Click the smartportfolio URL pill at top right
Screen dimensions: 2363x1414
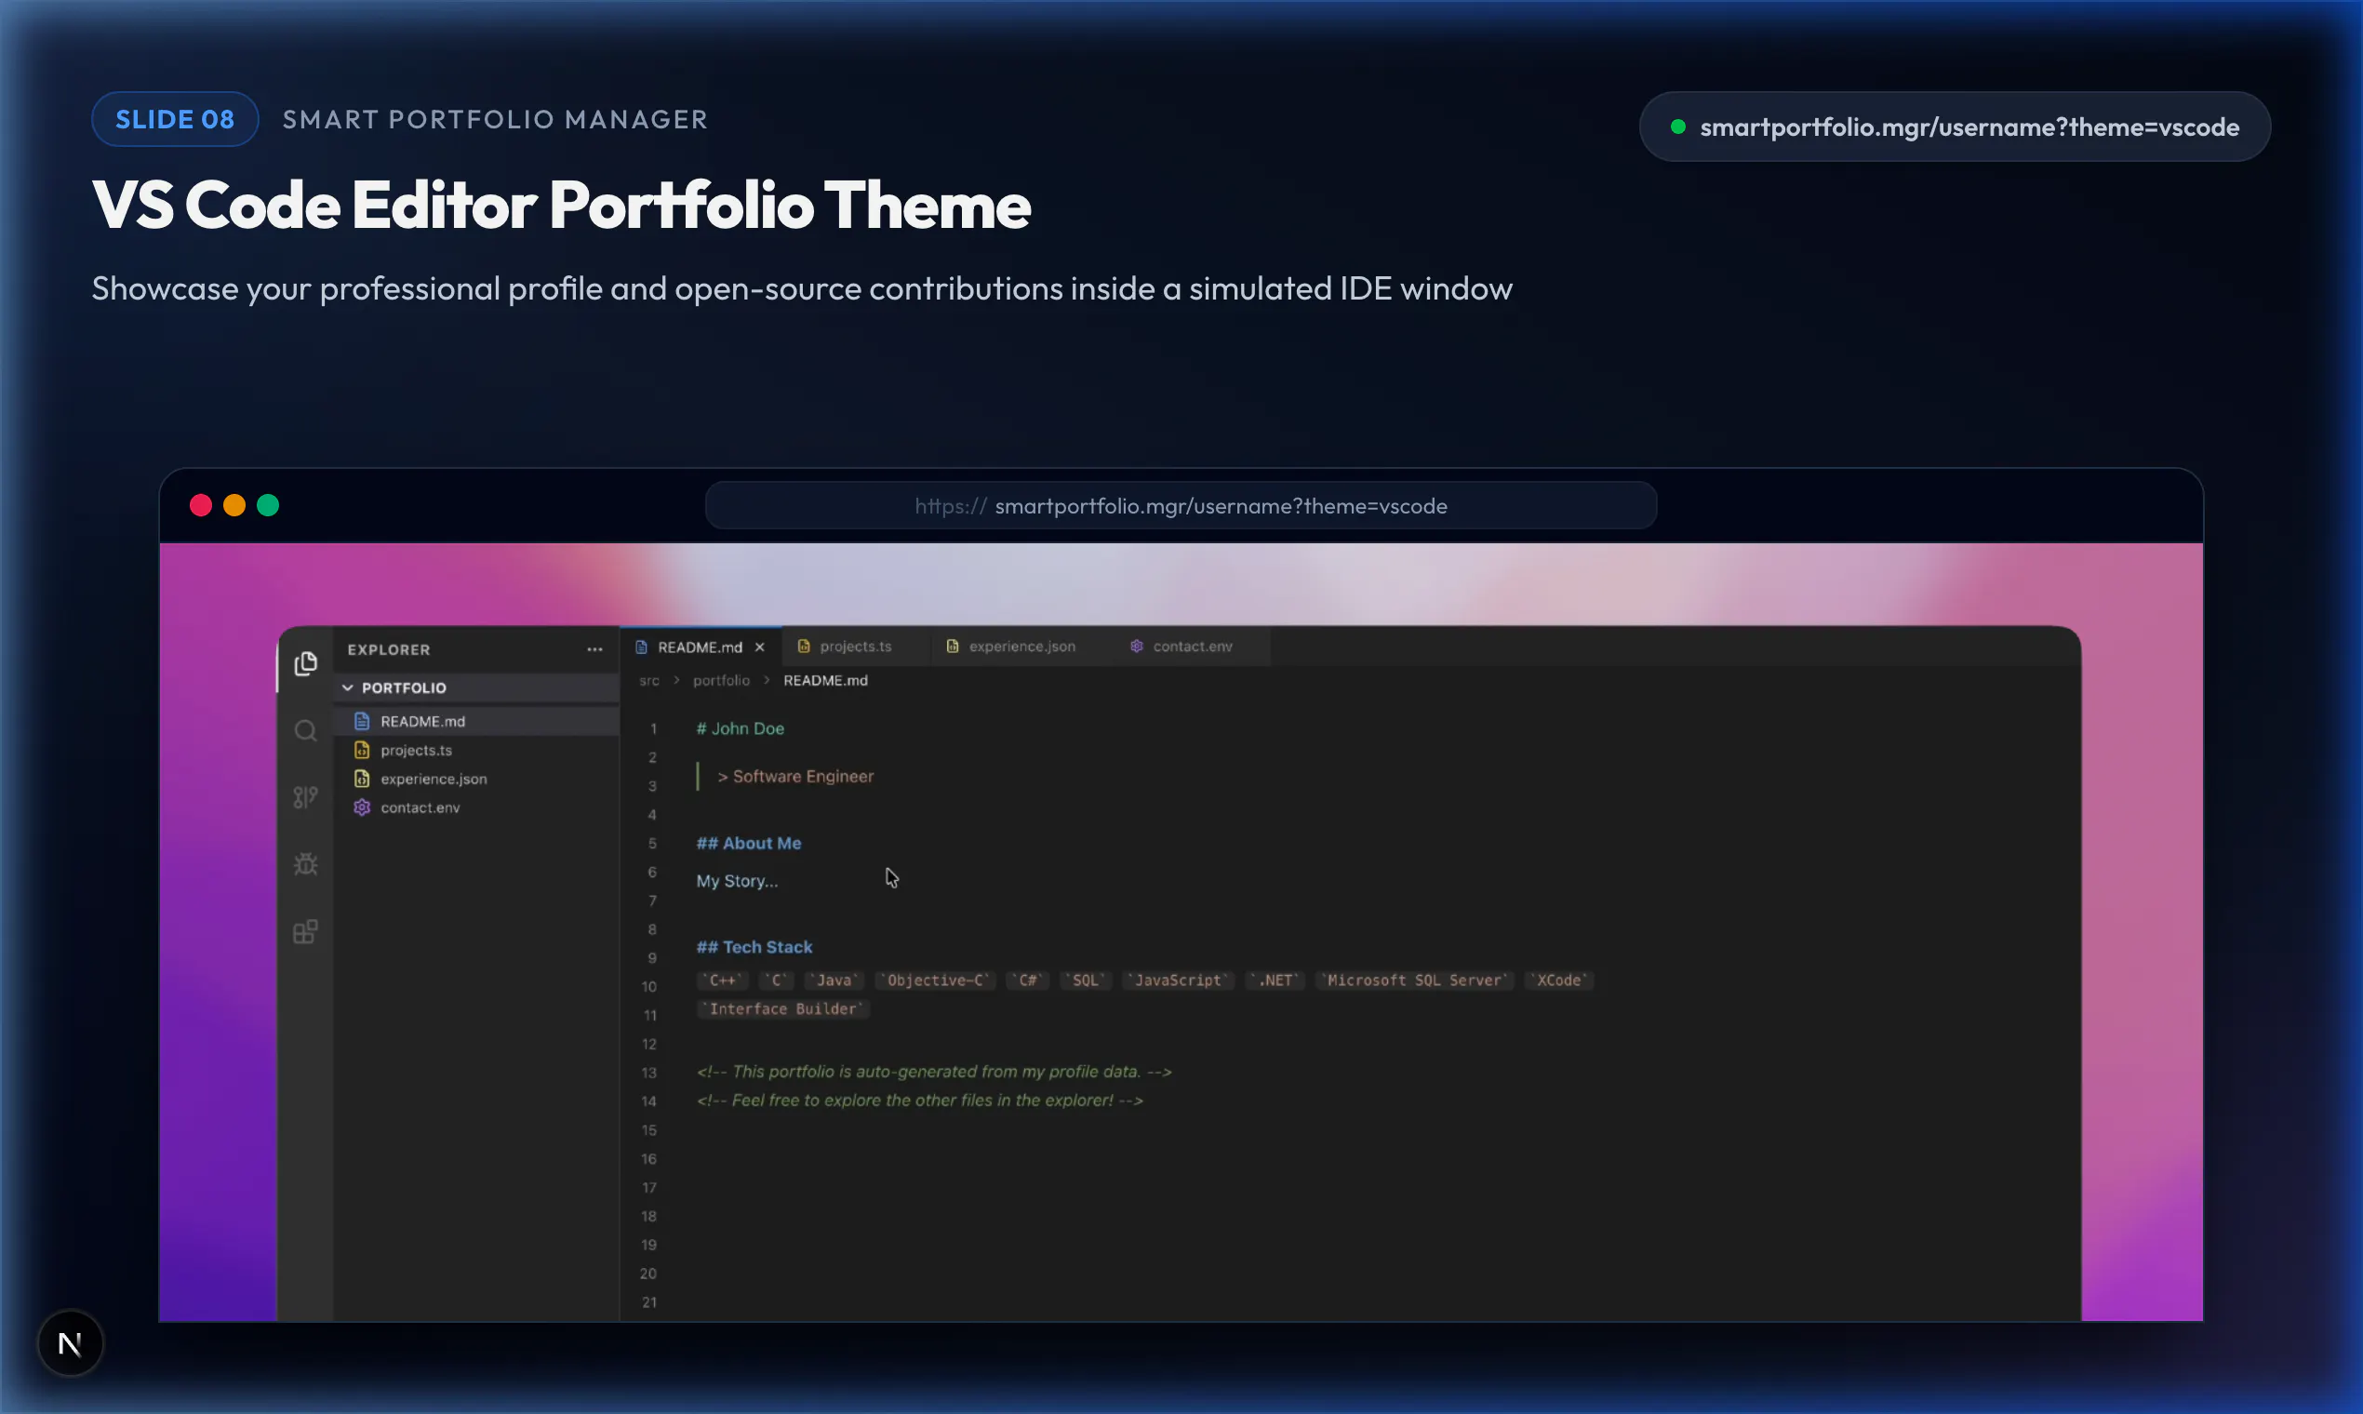[1955, 127]
